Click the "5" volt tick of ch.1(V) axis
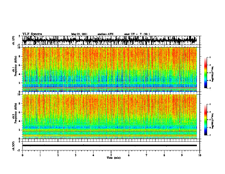225x174 pixels. coord(20,36)
